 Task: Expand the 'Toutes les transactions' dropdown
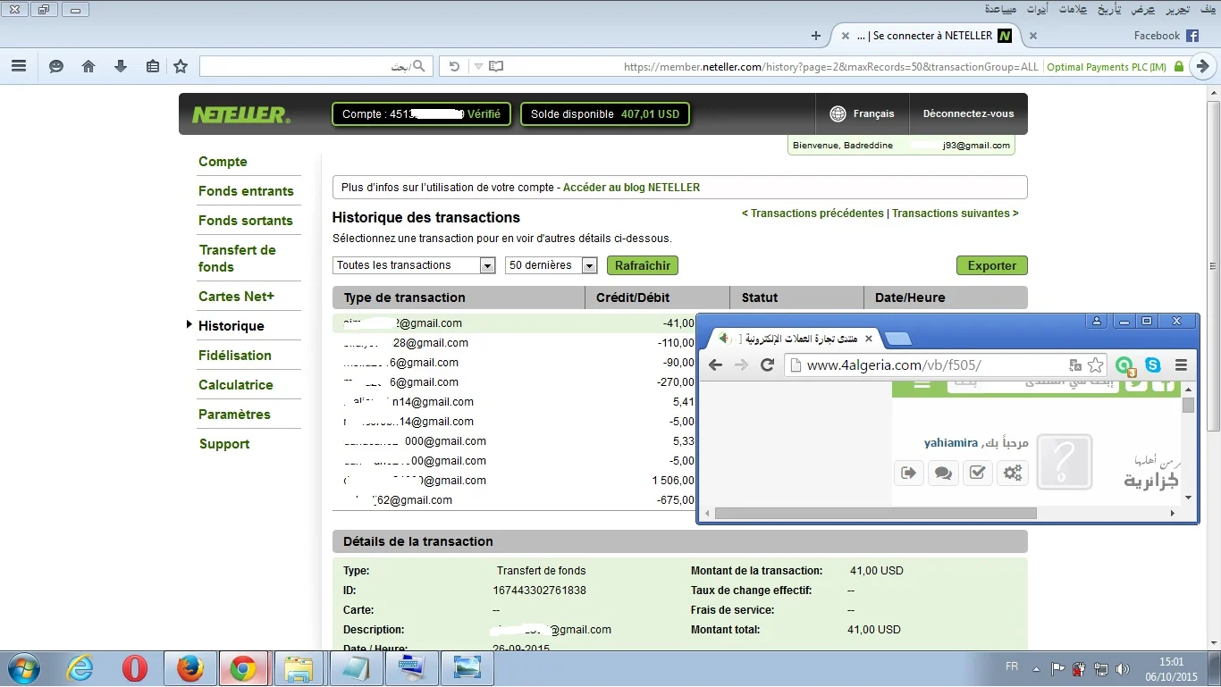pos(487,265)
